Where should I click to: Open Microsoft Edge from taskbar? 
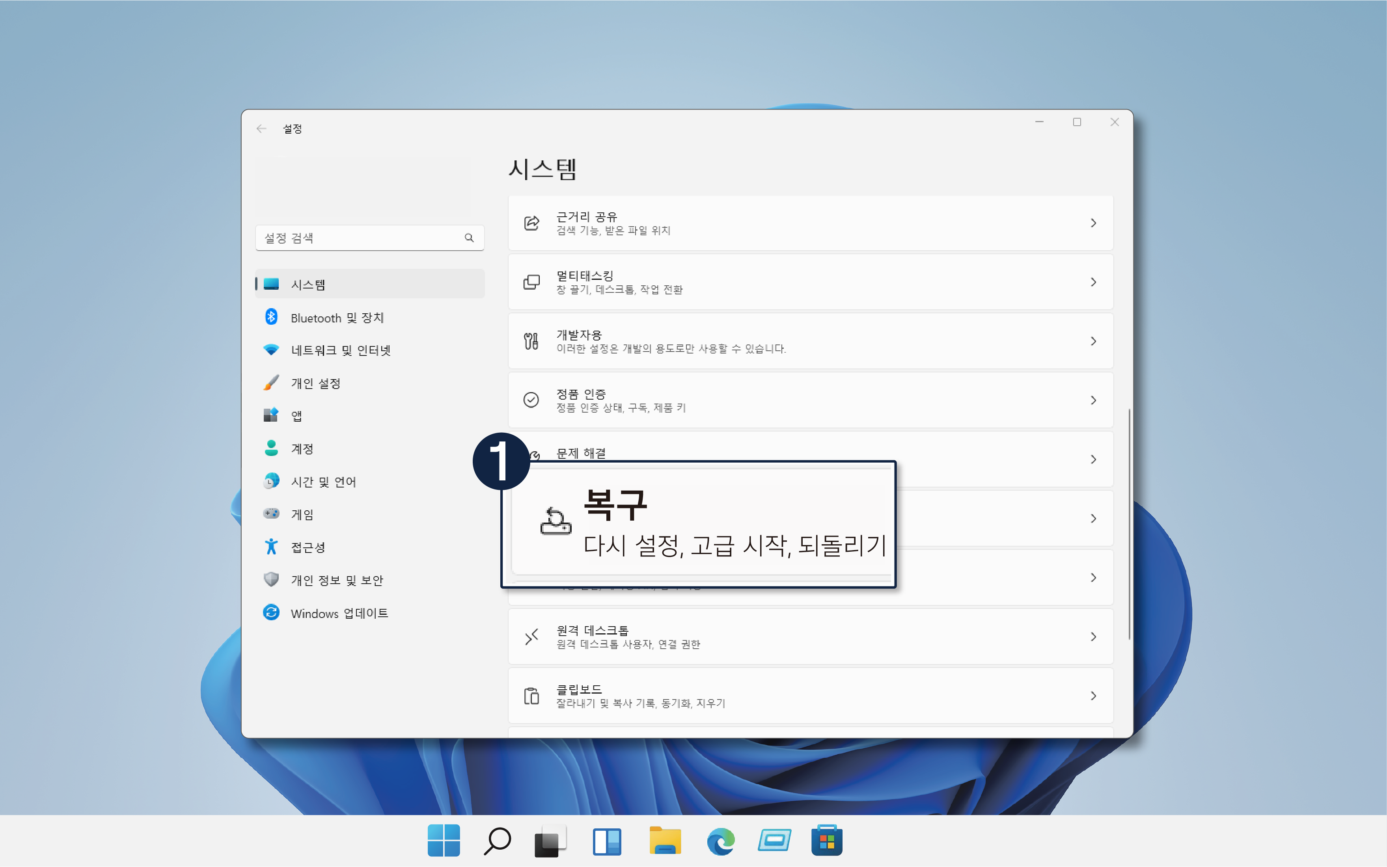tap(720, 841)
